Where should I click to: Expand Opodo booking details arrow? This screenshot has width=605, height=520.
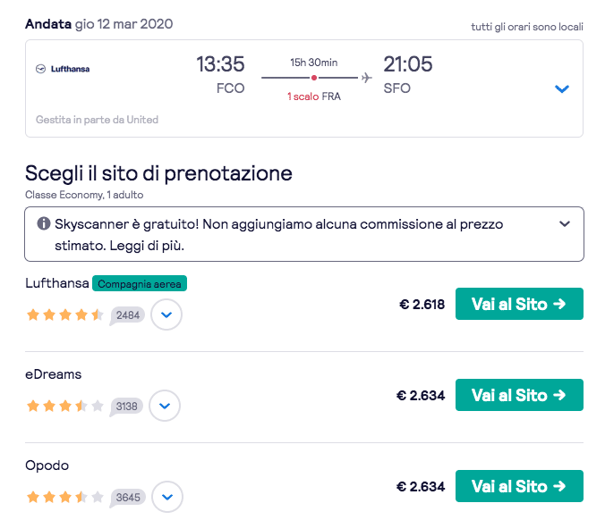(166, 497)
